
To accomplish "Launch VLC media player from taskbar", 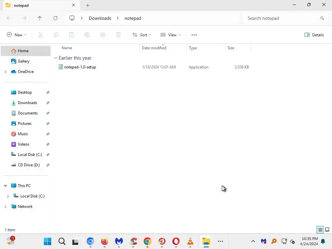I will coord(190,241).
